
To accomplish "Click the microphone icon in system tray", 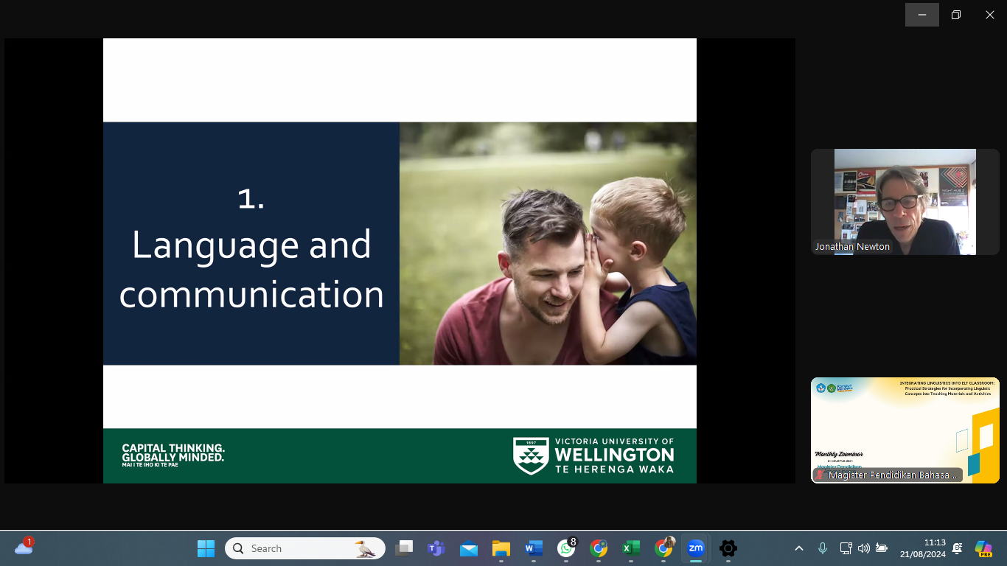I will coord(823,548).
